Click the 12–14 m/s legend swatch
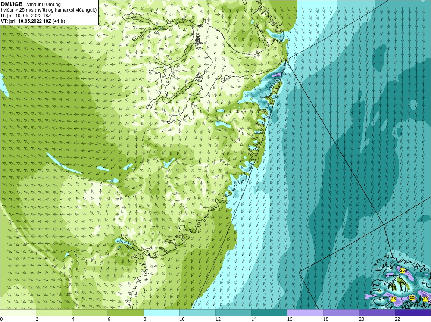The width and height of the screenshot is (431, 322). pyautogui.click(x=233, y=313)
